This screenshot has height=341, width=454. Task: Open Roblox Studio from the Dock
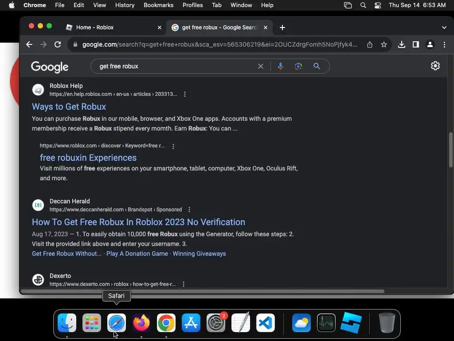point(351,323)
